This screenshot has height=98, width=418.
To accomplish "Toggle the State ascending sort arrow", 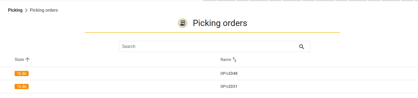I will pos(27,60).
